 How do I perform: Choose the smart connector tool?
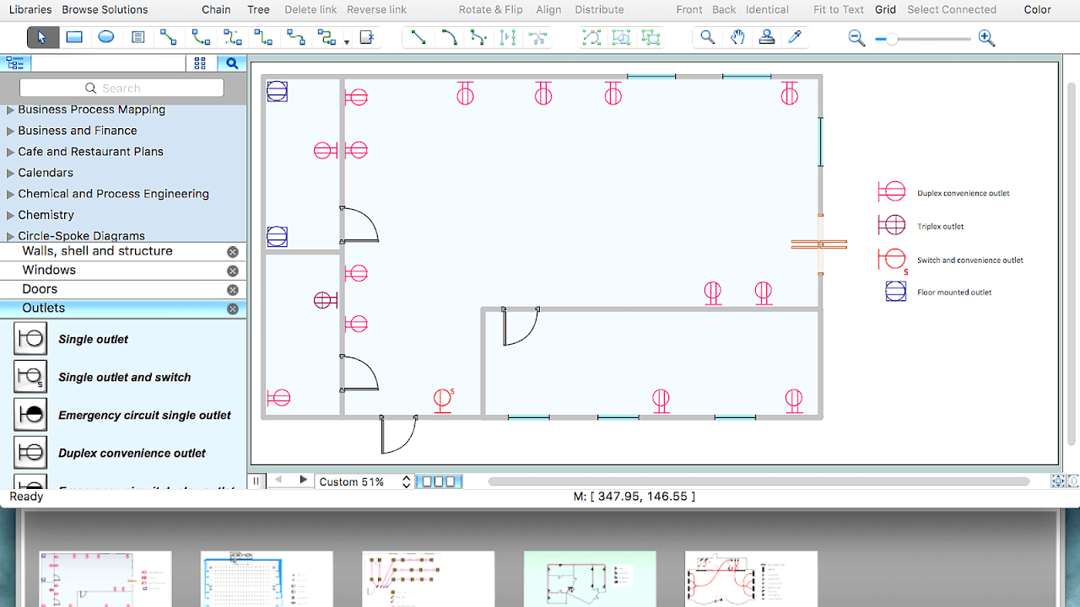[264, 38]
